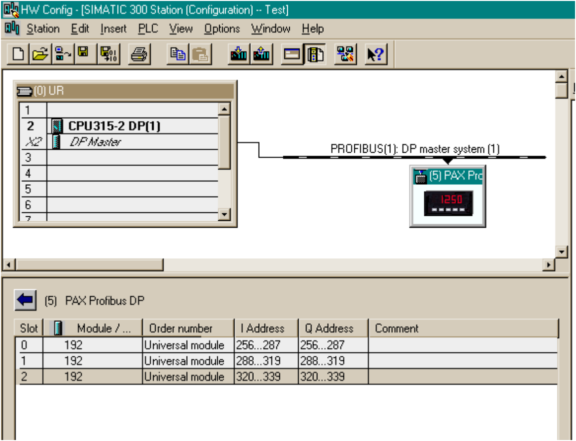Click the Download to Module icon

(x=239, y=54)
